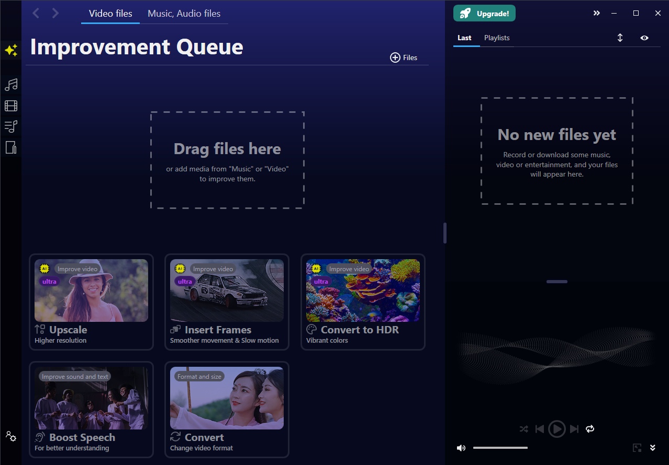This screenshot has width=669, height=465.
Task: Click the Upscale card thumbnail of woman in hat
Action: point(91,290)
